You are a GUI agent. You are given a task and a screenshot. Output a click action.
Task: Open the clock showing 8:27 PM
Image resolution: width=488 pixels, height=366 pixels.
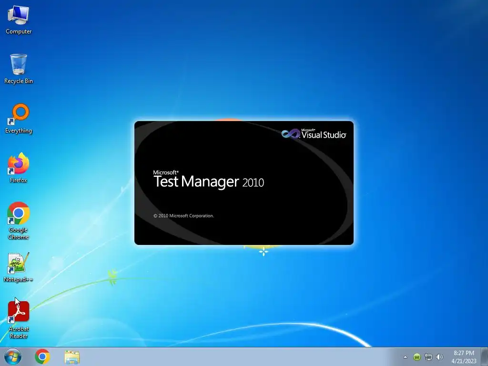(464, 356)
